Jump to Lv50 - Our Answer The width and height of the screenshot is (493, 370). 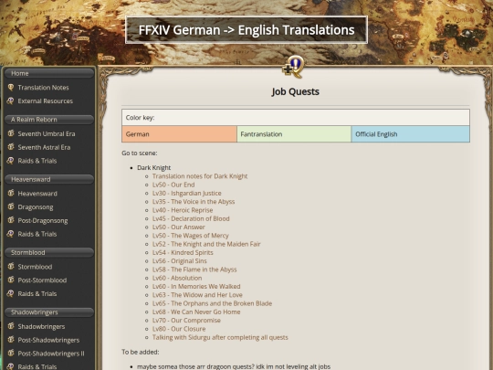point(179,227)
